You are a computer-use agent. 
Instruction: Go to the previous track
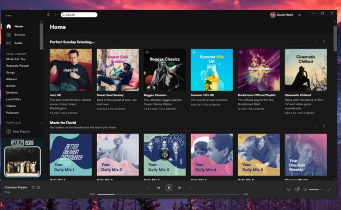click(158, 188)
